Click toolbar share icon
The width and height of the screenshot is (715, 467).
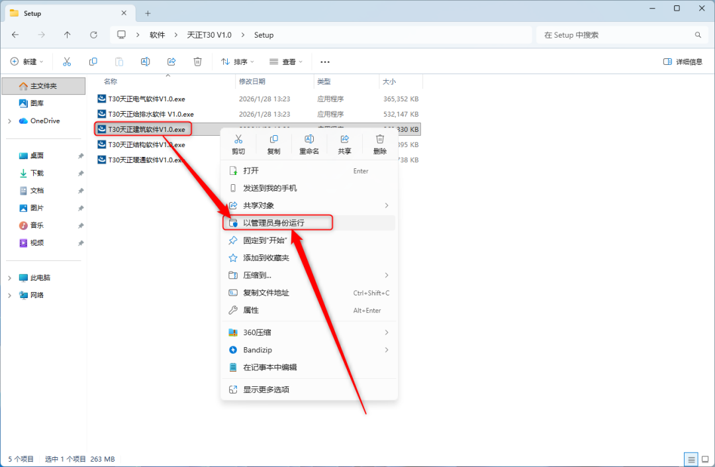coord(171,62)
